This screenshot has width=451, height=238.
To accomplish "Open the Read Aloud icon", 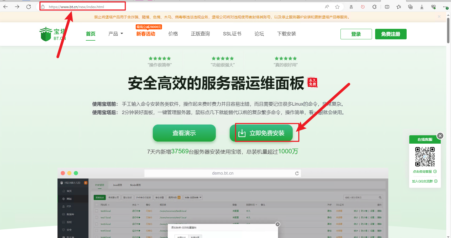I will click(327, 7).
